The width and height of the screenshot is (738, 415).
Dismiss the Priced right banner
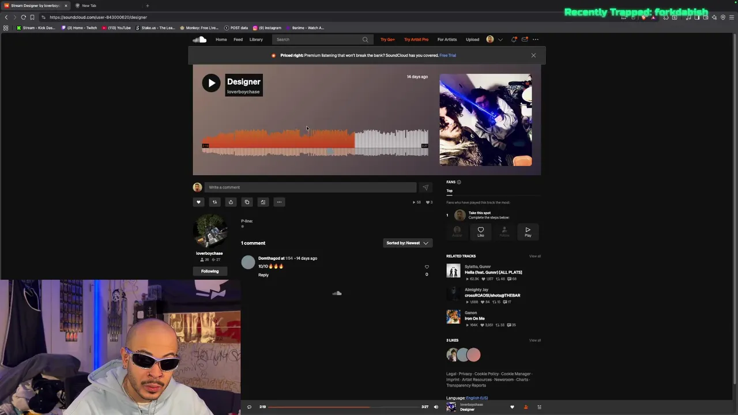tap(533, 55)
